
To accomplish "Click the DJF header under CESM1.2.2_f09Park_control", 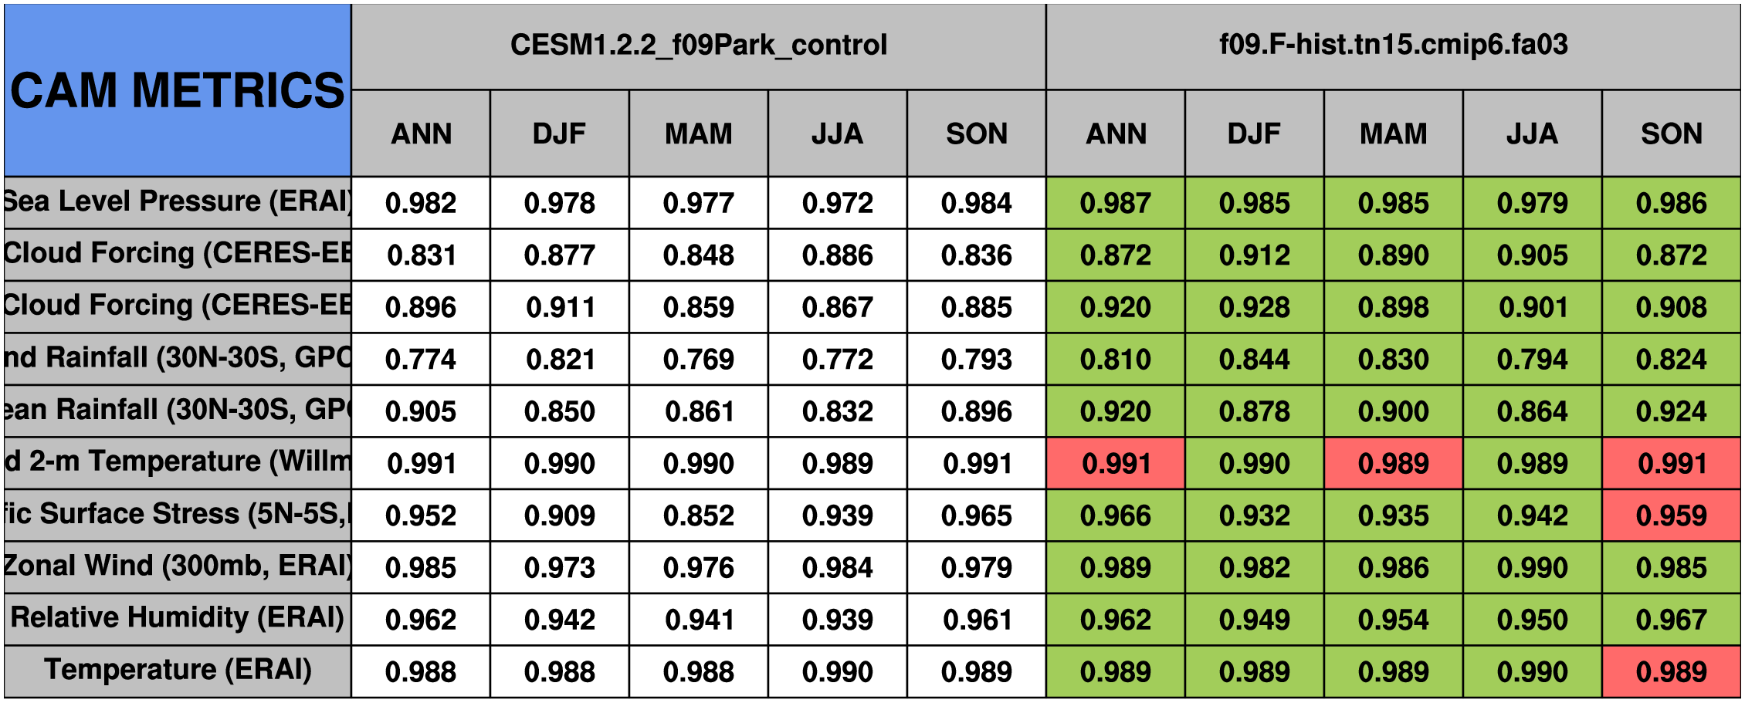I will (559, 134).
